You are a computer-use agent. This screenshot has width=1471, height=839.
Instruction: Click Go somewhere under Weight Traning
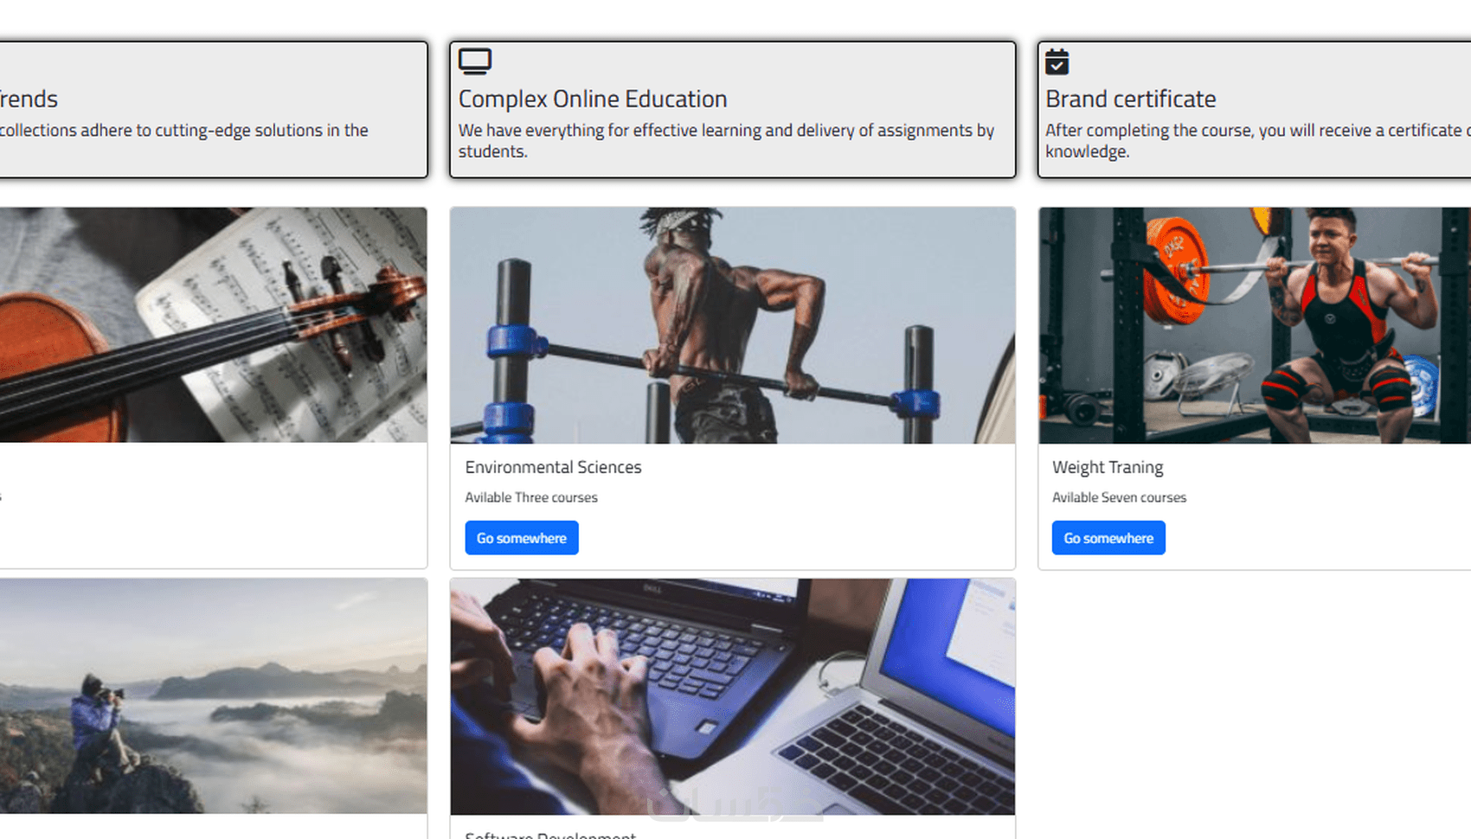[x=1108, y=538]
